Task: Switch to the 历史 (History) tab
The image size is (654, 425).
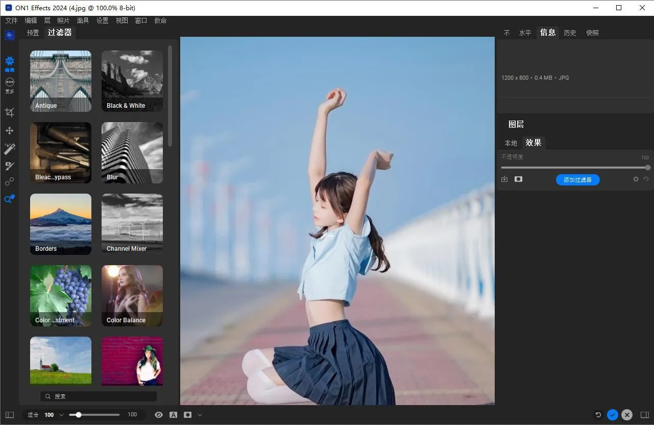Action: pos(570,33)
